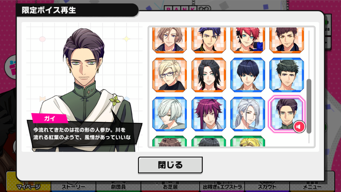Open the マイページ tab
This screenshot has width=341, height=192.
coord(29,187)
